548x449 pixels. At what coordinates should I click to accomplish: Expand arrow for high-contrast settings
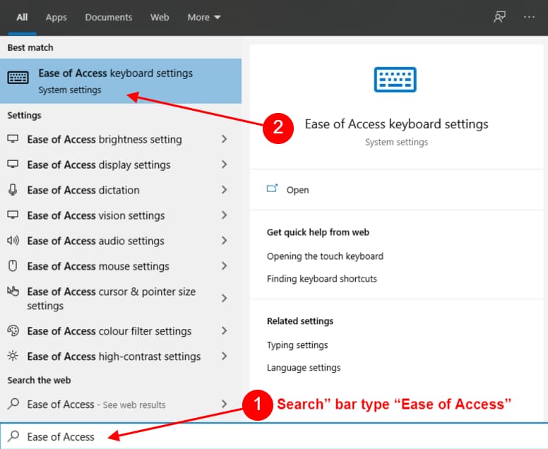pos(224,356)
